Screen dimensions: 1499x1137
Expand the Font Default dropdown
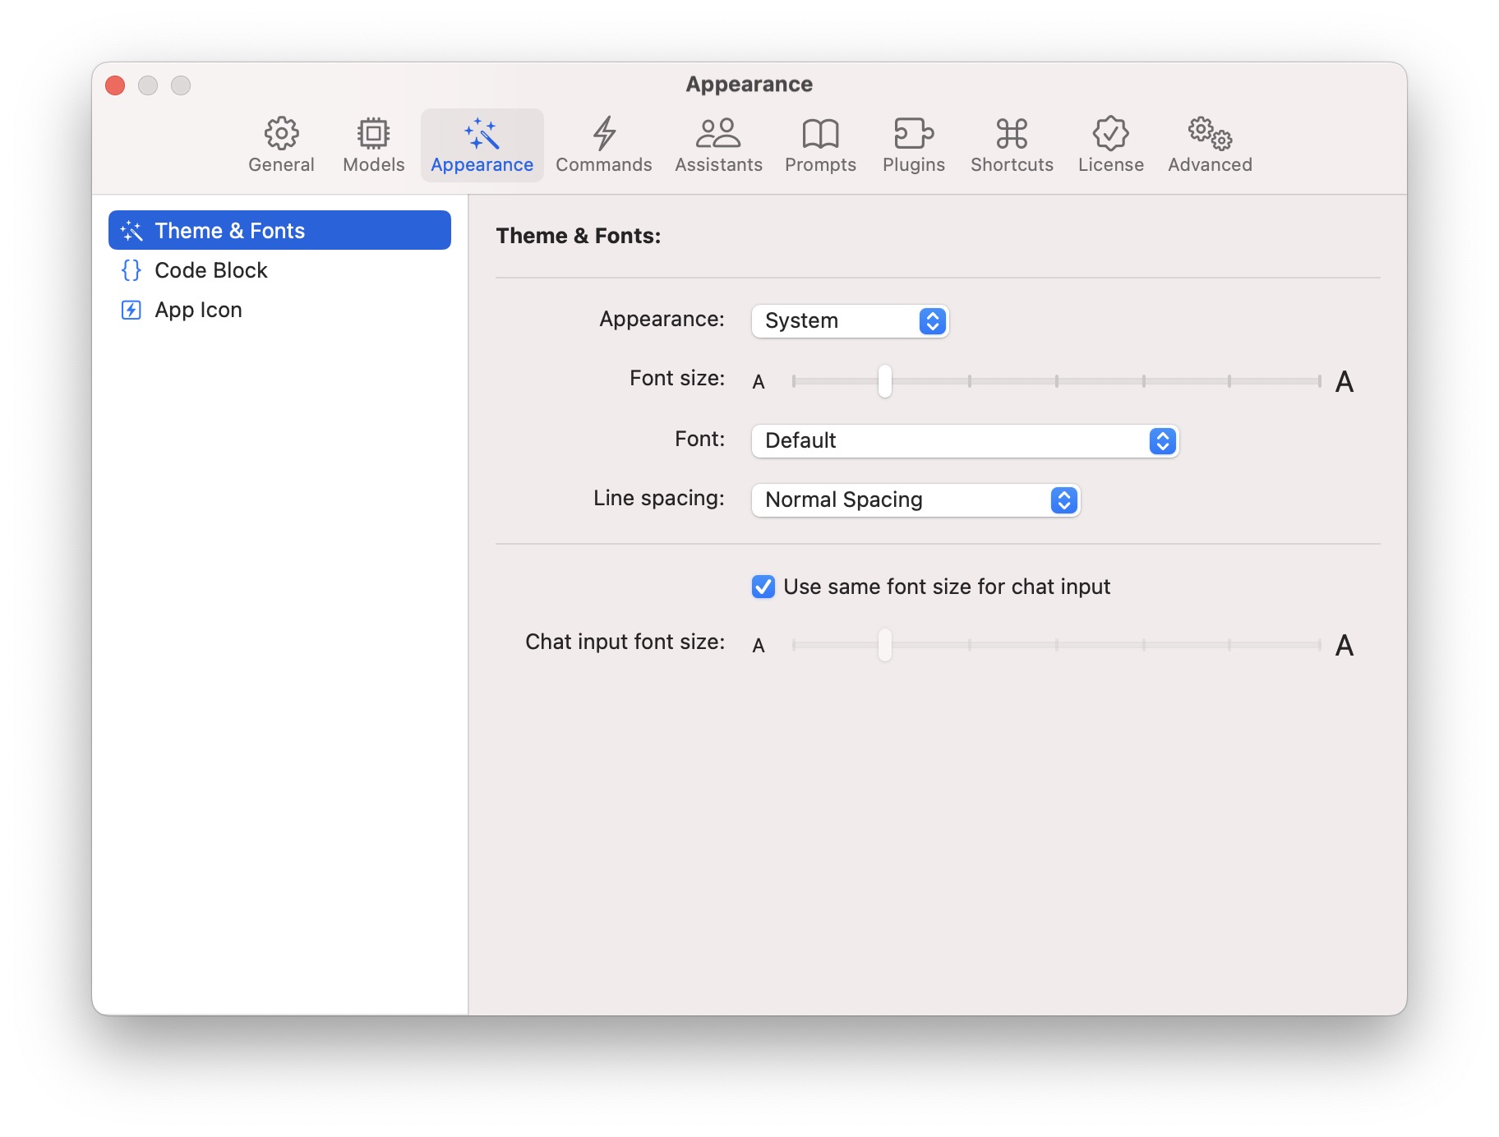click(x=965, y=441)
